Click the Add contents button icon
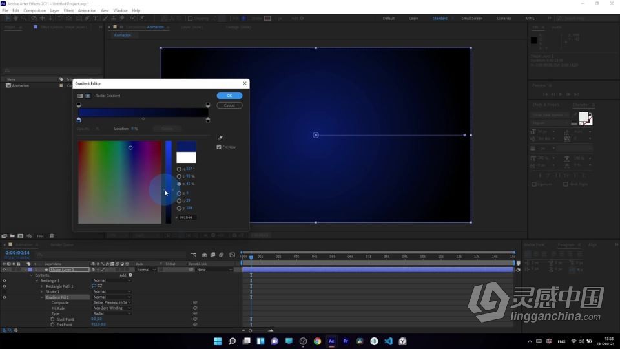Viewport: 620px width, 349px height. click(x=130, y=275)
